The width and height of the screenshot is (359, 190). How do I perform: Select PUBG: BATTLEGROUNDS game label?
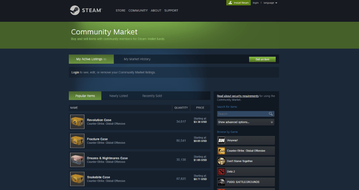(243, 182)
